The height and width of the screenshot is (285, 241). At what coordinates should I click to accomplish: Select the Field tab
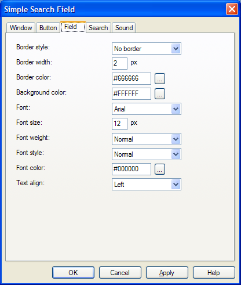[73, 27]
